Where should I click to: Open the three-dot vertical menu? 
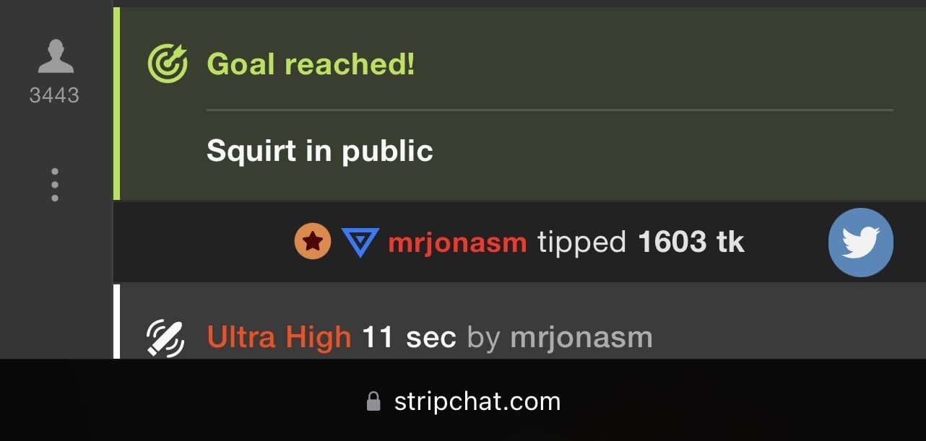(x=55, y=185)
